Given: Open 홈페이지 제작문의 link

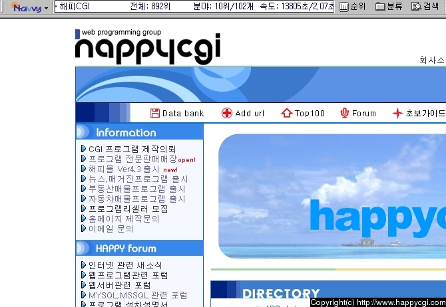Looking at the screenshot, I should point(124,219).
